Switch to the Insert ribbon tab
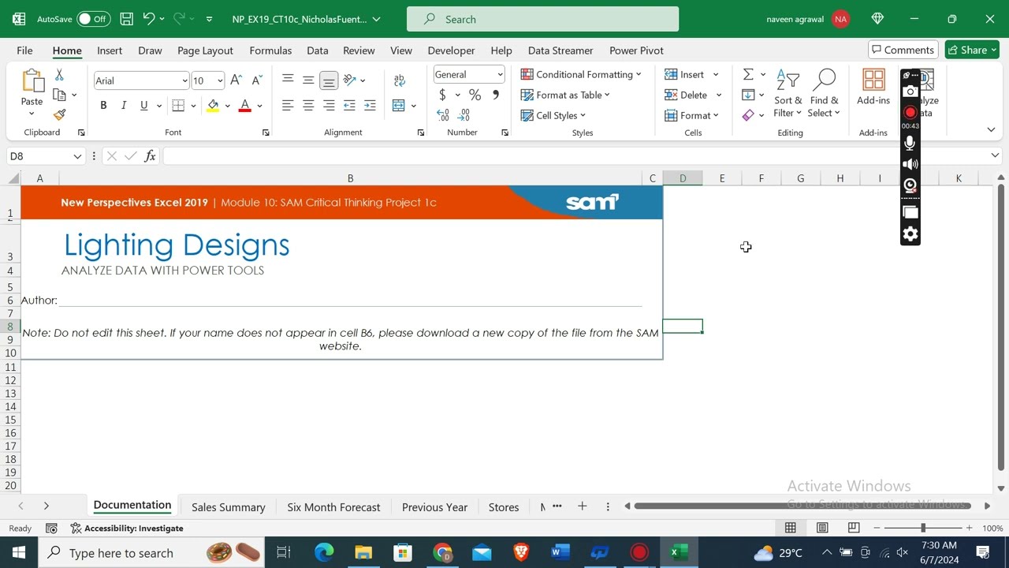This screenshot has width=1009, height=568. [x=110, y=50]
